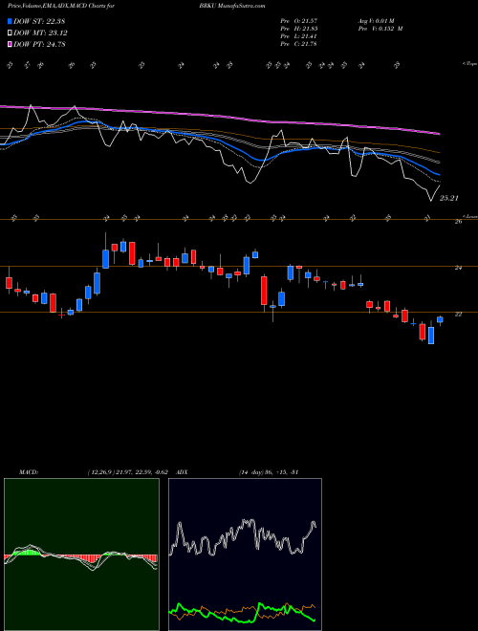The image size is (478, 631).
Task: Click the last blue candlestick on price chart
Action: pyautogui.click(x=440, y=320)
